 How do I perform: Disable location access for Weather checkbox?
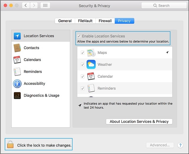click(x=83, y=65)
